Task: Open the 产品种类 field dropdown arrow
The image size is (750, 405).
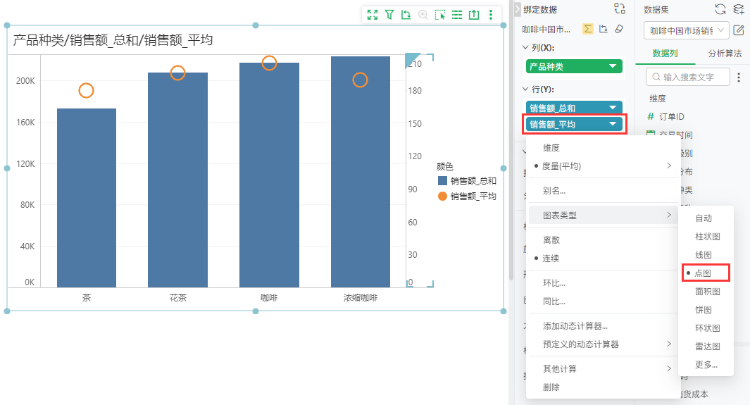Action: pos(613,66)
